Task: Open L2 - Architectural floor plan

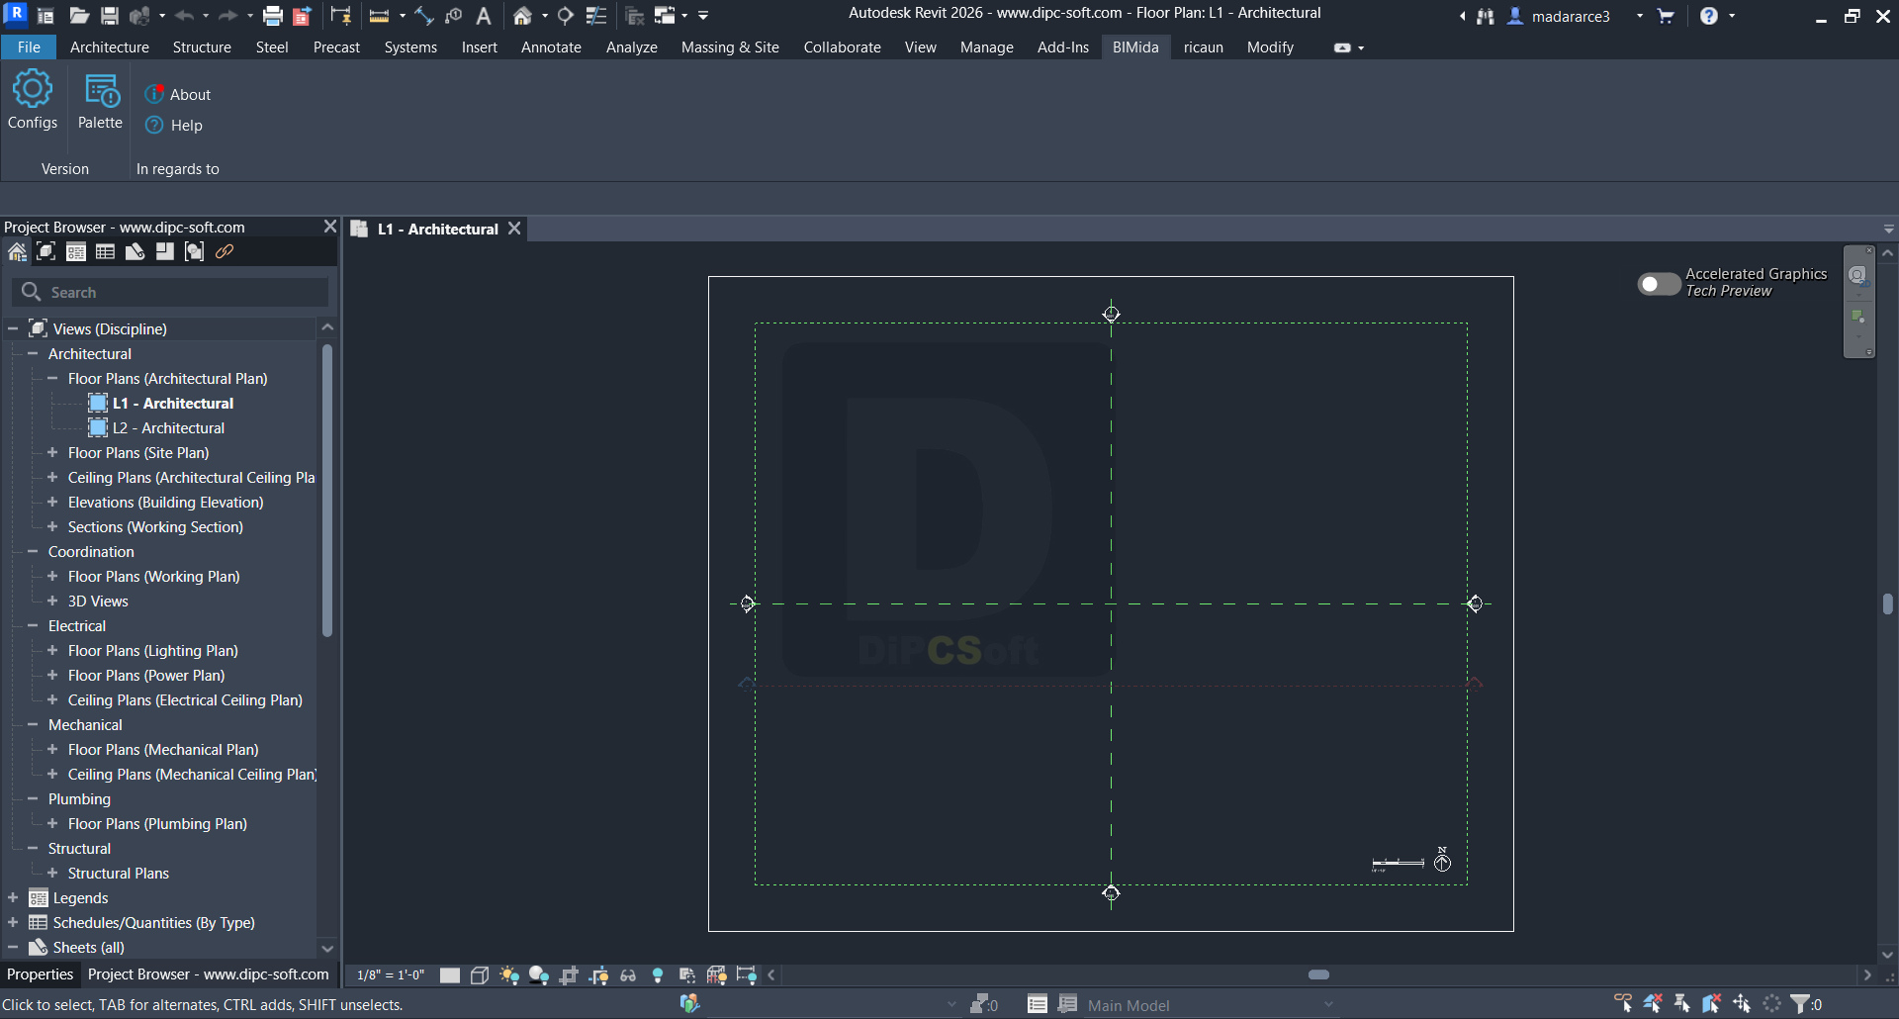Action: point(168,427)
